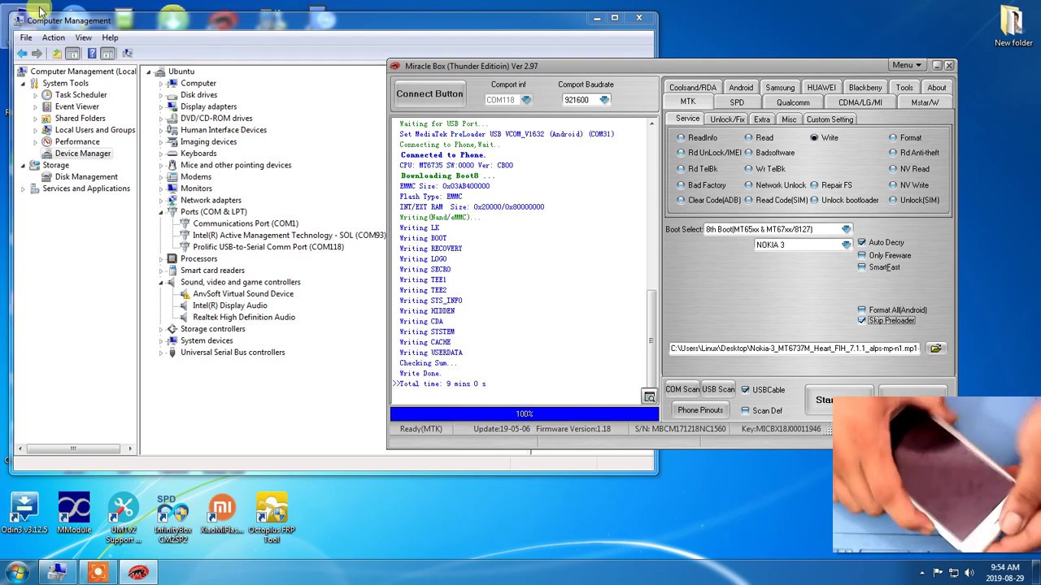Toggle the USBCable checkbox
The height and width of the screenshot is (585, 1041).
[746, 390]
